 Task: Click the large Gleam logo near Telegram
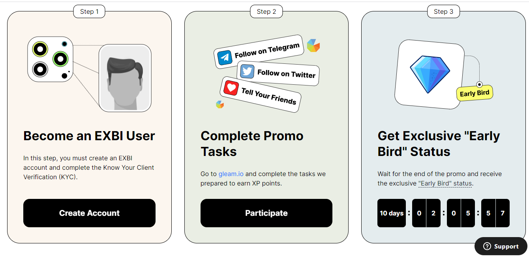313,46
